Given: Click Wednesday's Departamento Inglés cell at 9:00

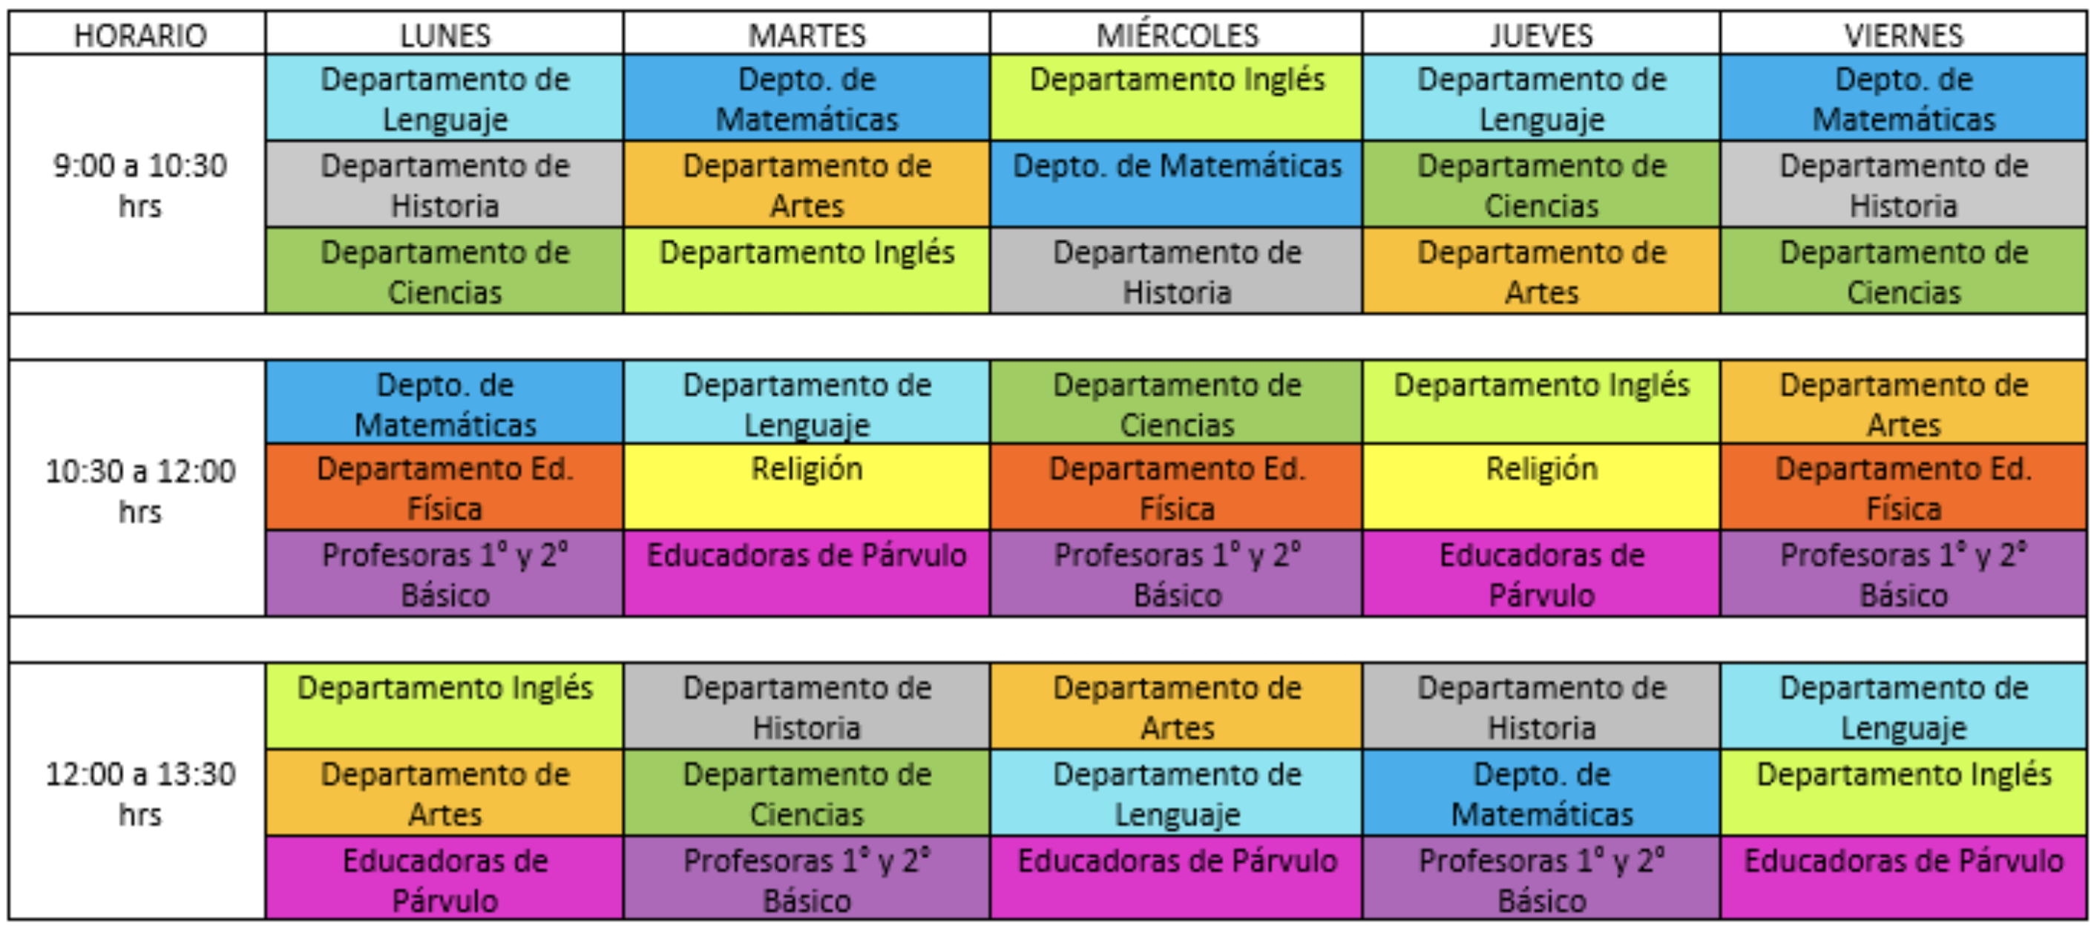Looking at the screenshot, I should coord(1176,99).
